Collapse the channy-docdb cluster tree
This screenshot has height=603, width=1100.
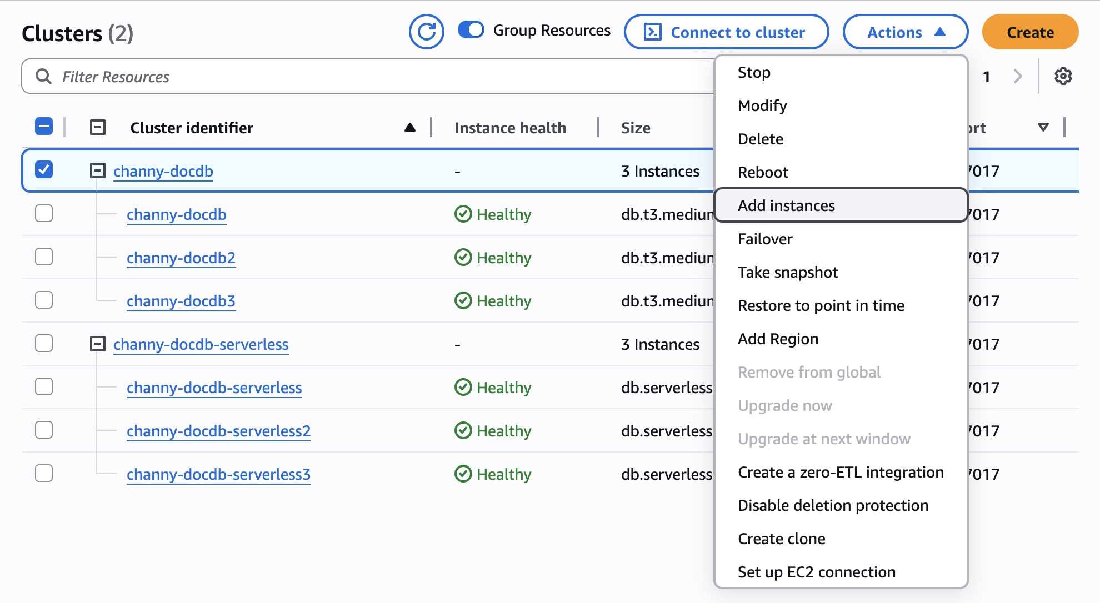(98, 170)
